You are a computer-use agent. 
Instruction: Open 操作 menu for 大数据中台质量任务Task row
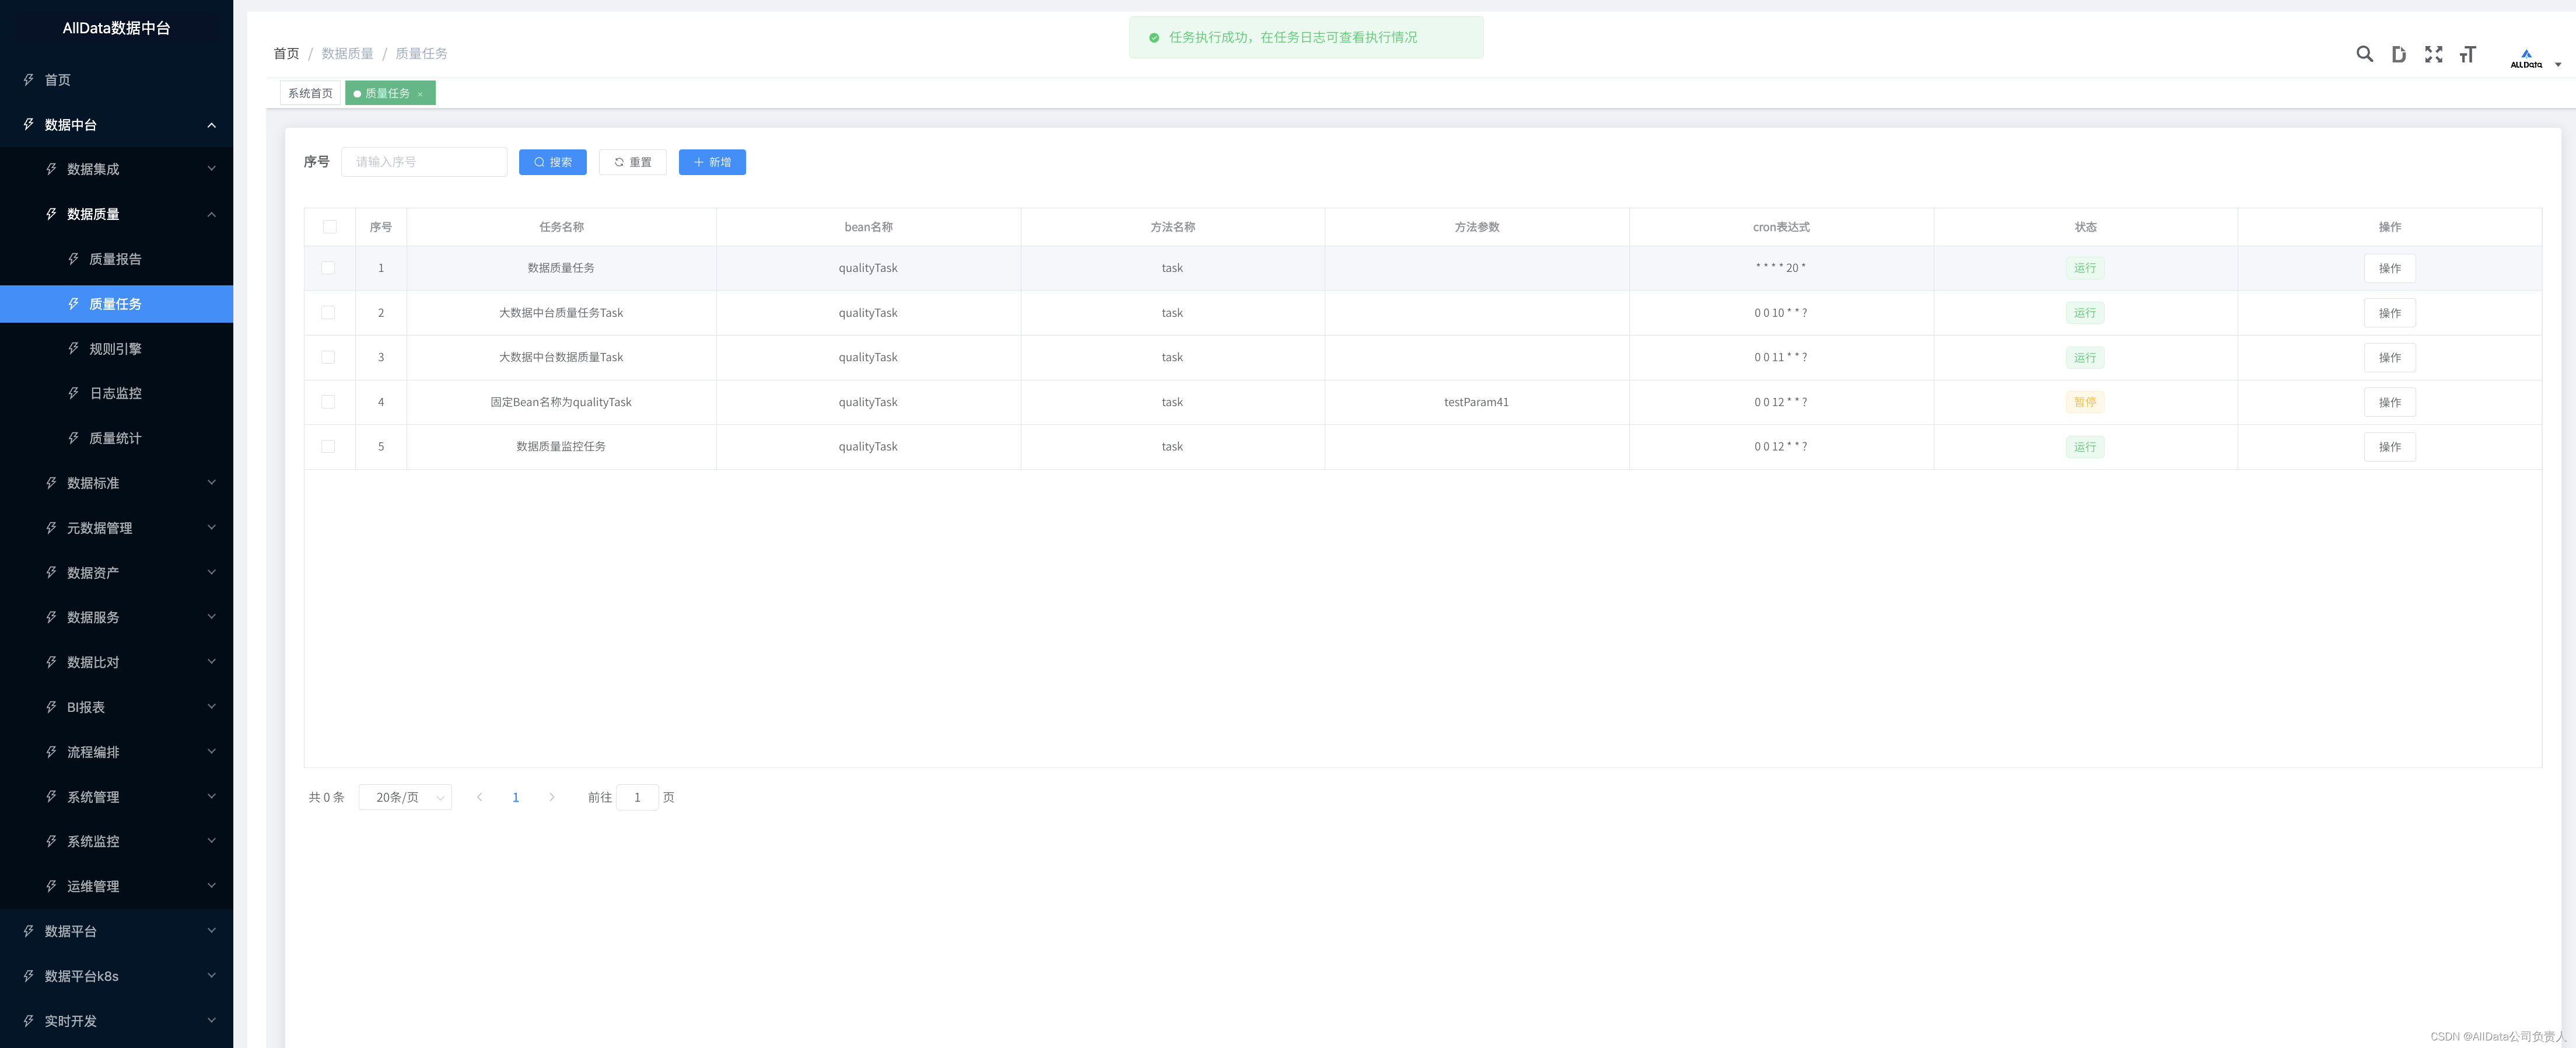tap(2389, 313)
